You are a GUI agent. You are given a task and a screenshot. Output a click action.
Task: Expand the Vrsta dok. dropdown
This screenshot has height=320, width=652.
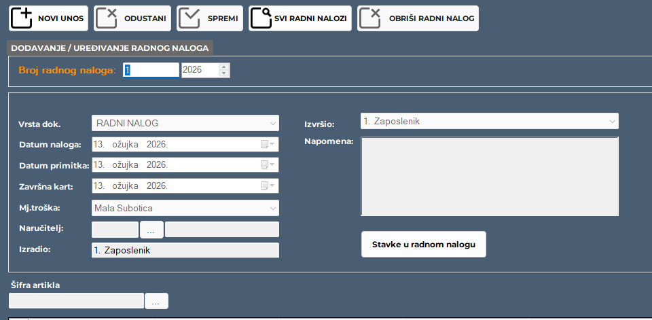point(272,124)
